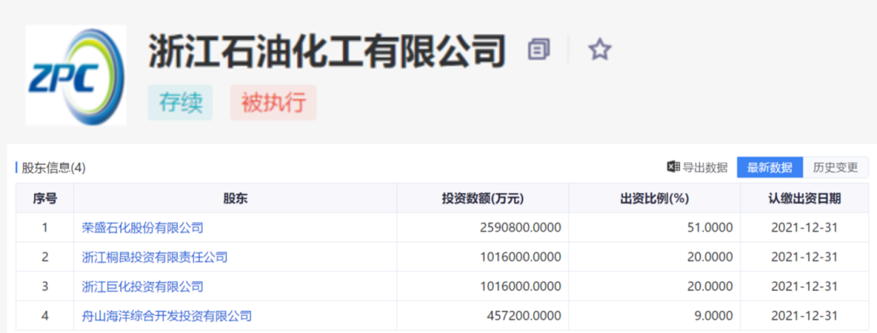Select the 51.0000 ratio cell
The height and width of the screenshot is (333, 877).
pyautogui.click(x=655, y=227)
